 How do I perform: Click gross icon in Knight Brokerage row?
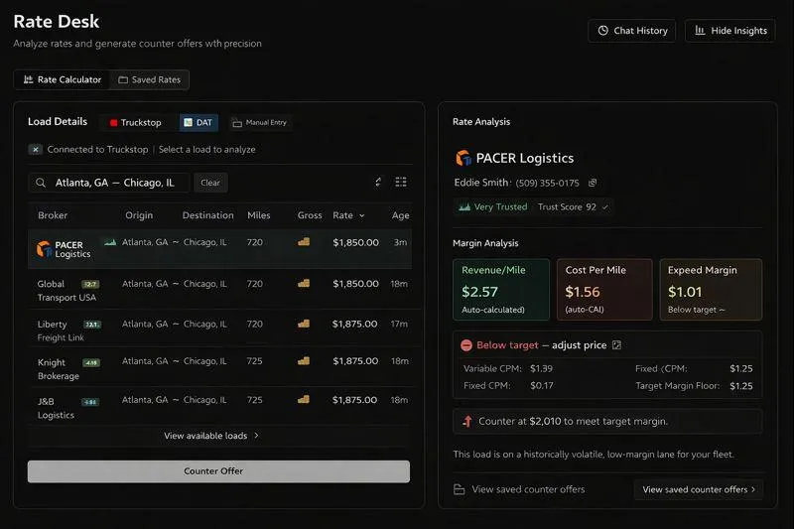[x=304, y=361]
